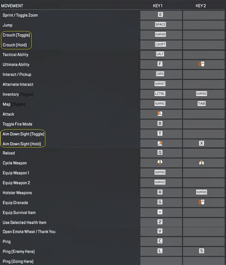Click the left mouse icon for Attack
Viewport: 226px width, 265px height.
[x=160, y=113]
